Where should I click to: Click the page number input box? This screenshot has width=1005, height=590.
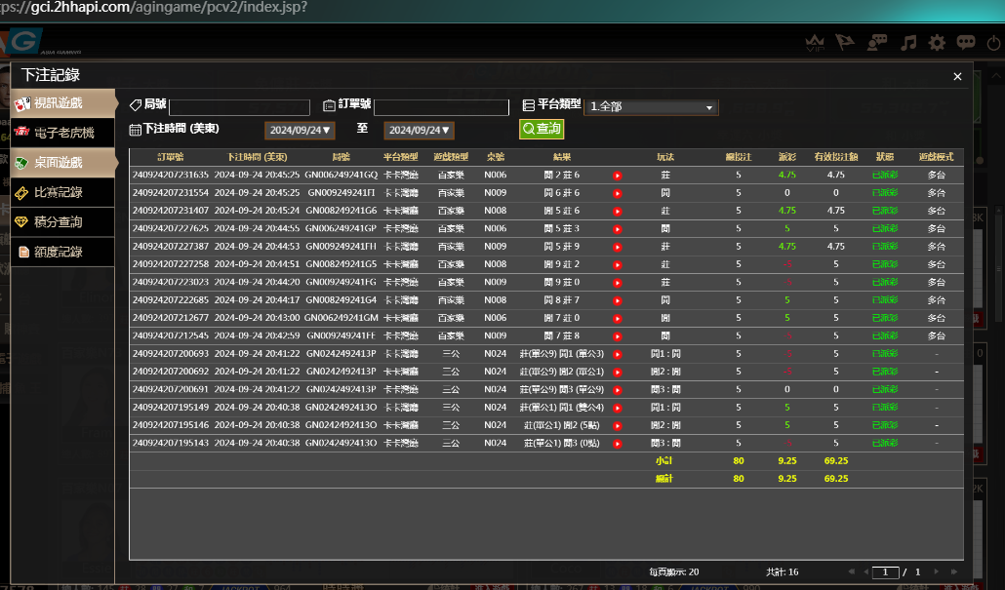tap(885, 572)
